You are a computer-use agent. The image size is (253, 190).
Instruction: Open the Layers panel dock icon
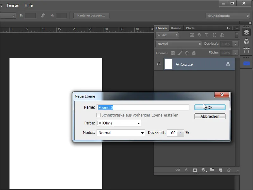246,33
